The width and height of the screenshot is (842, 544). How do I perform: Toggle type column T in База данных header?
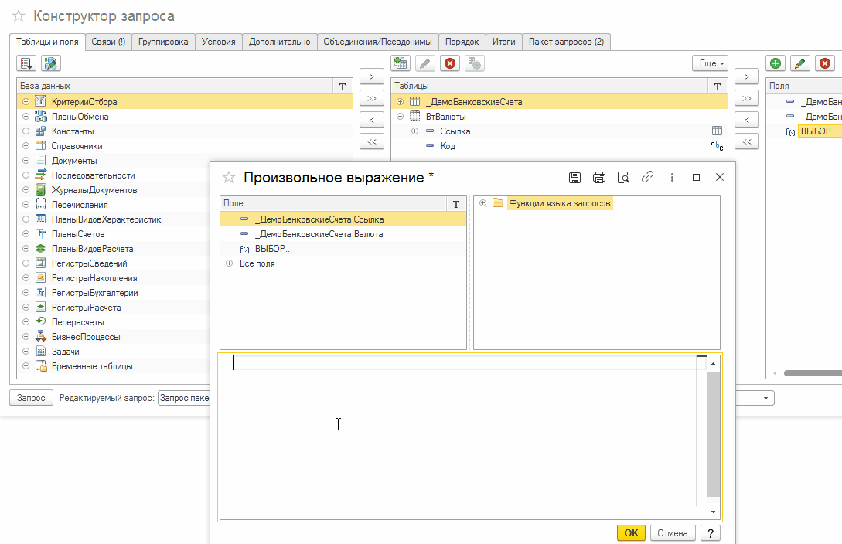[x=343, y=87]
